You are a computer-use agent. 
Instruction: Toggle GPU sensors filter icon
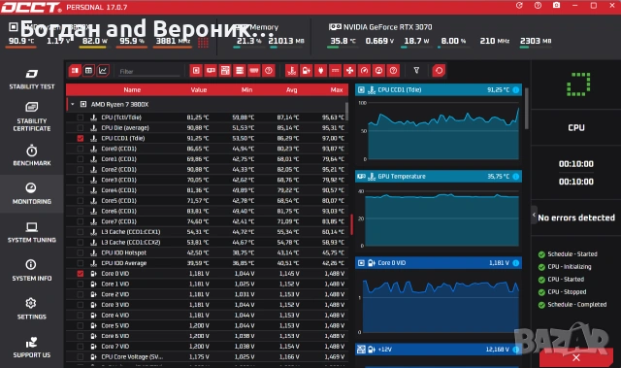tap(211, 71)
